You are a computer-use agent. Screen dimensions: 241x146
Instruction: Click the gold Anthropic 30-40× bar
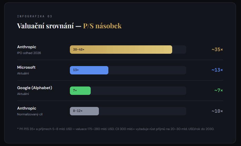(x=121, y=50)
